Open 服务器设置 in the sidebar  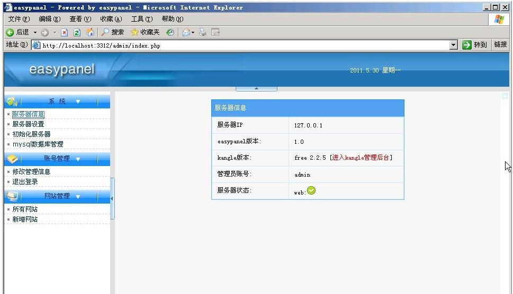pyautogui.click(x=28, y=124)
